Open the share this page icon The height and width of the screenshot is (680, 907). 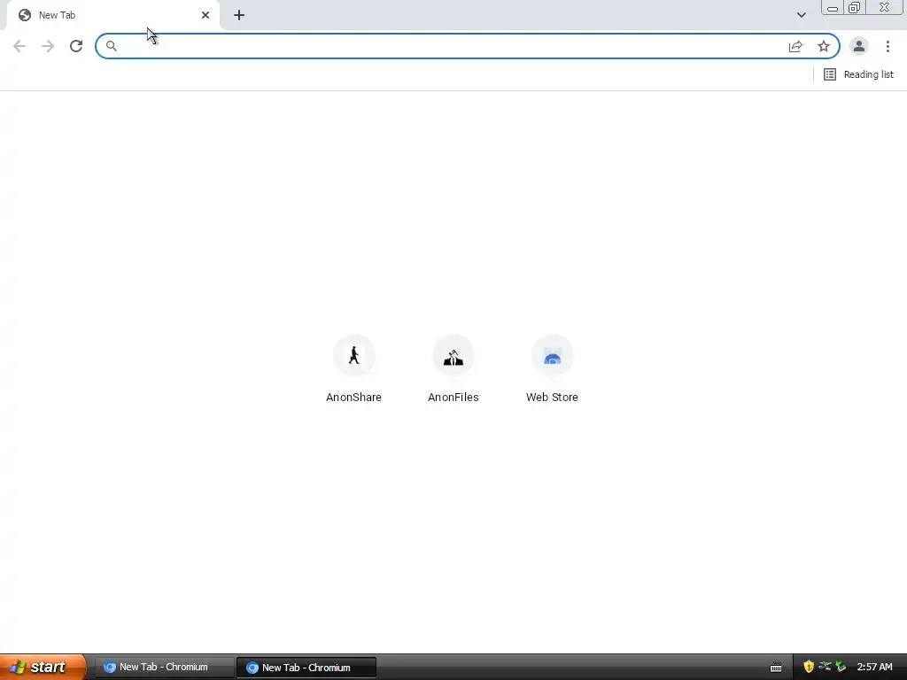pyautogui.click(x=795, y=46)
